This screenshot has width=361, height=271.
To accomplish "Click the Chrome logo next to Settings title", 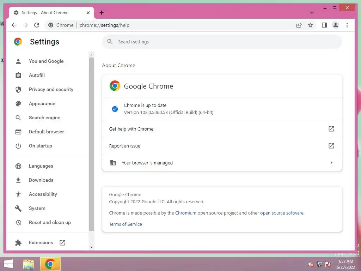I will 18,42.
